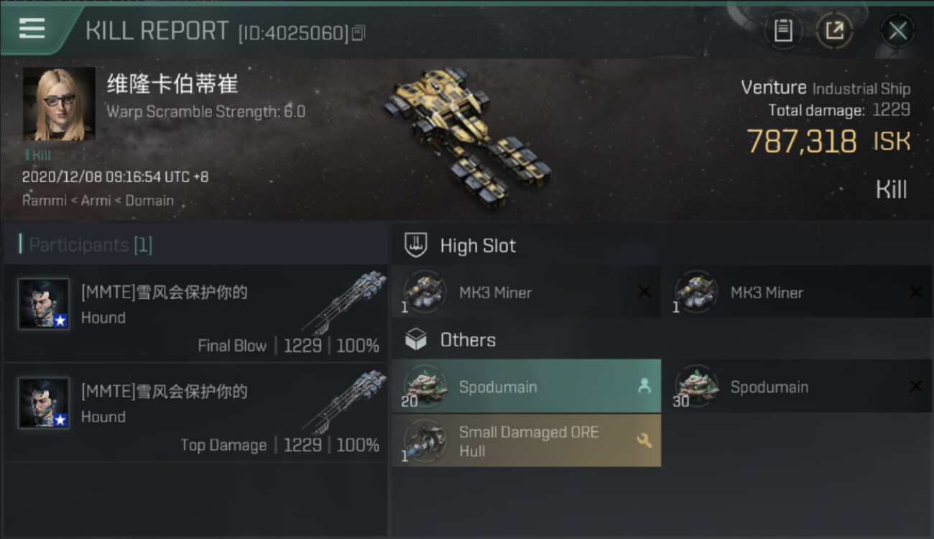Close the kill report window

897,31
